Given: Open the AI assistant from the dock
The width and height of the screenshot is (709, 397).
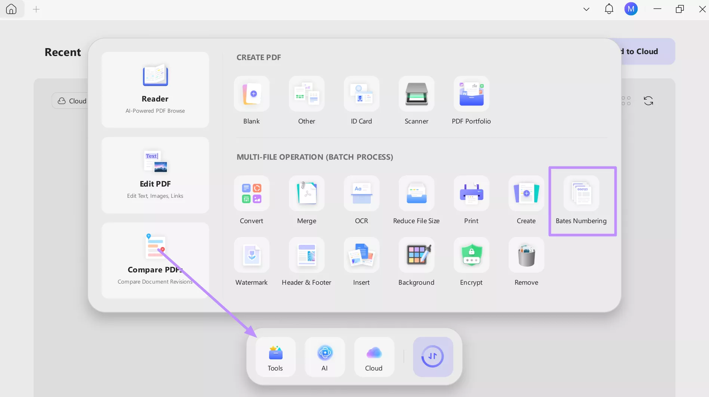Looking at the screenshot, I should coord(325,357).
